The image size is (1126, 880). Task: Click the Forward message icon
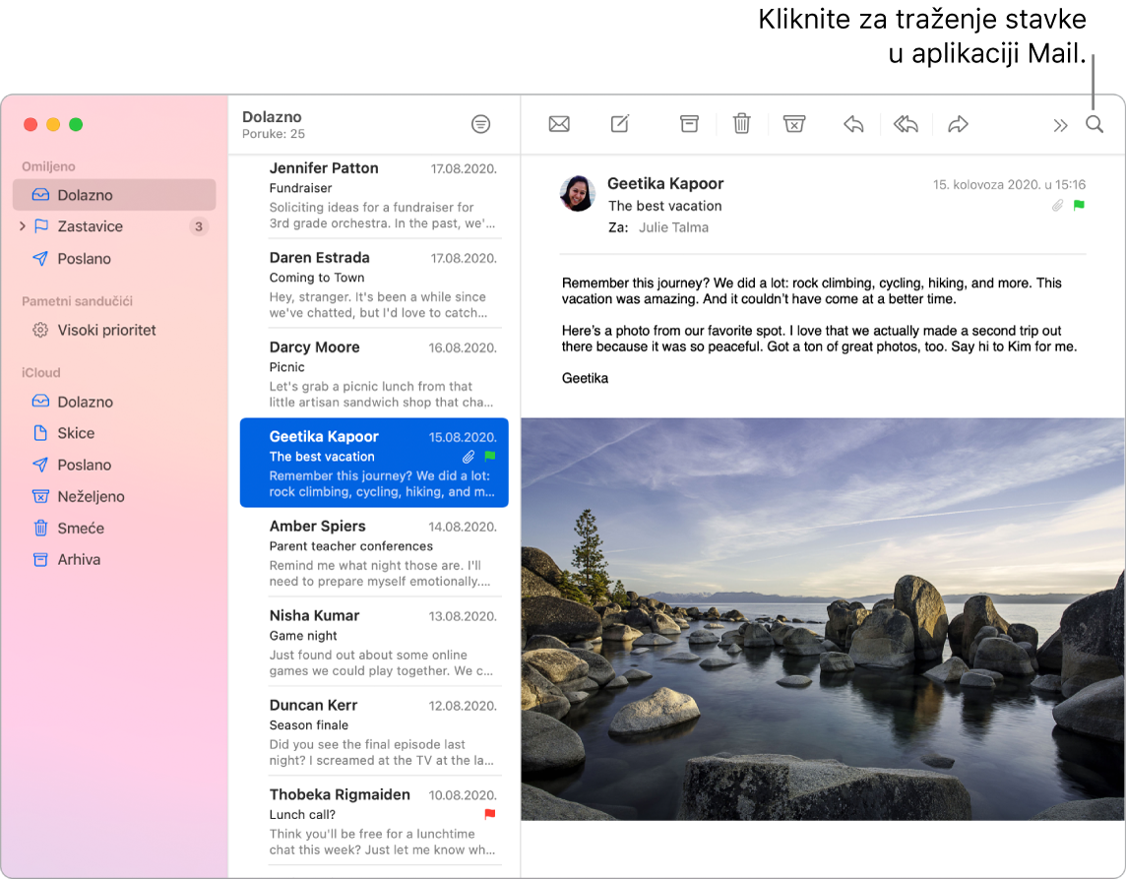click(x=958, y=124)
